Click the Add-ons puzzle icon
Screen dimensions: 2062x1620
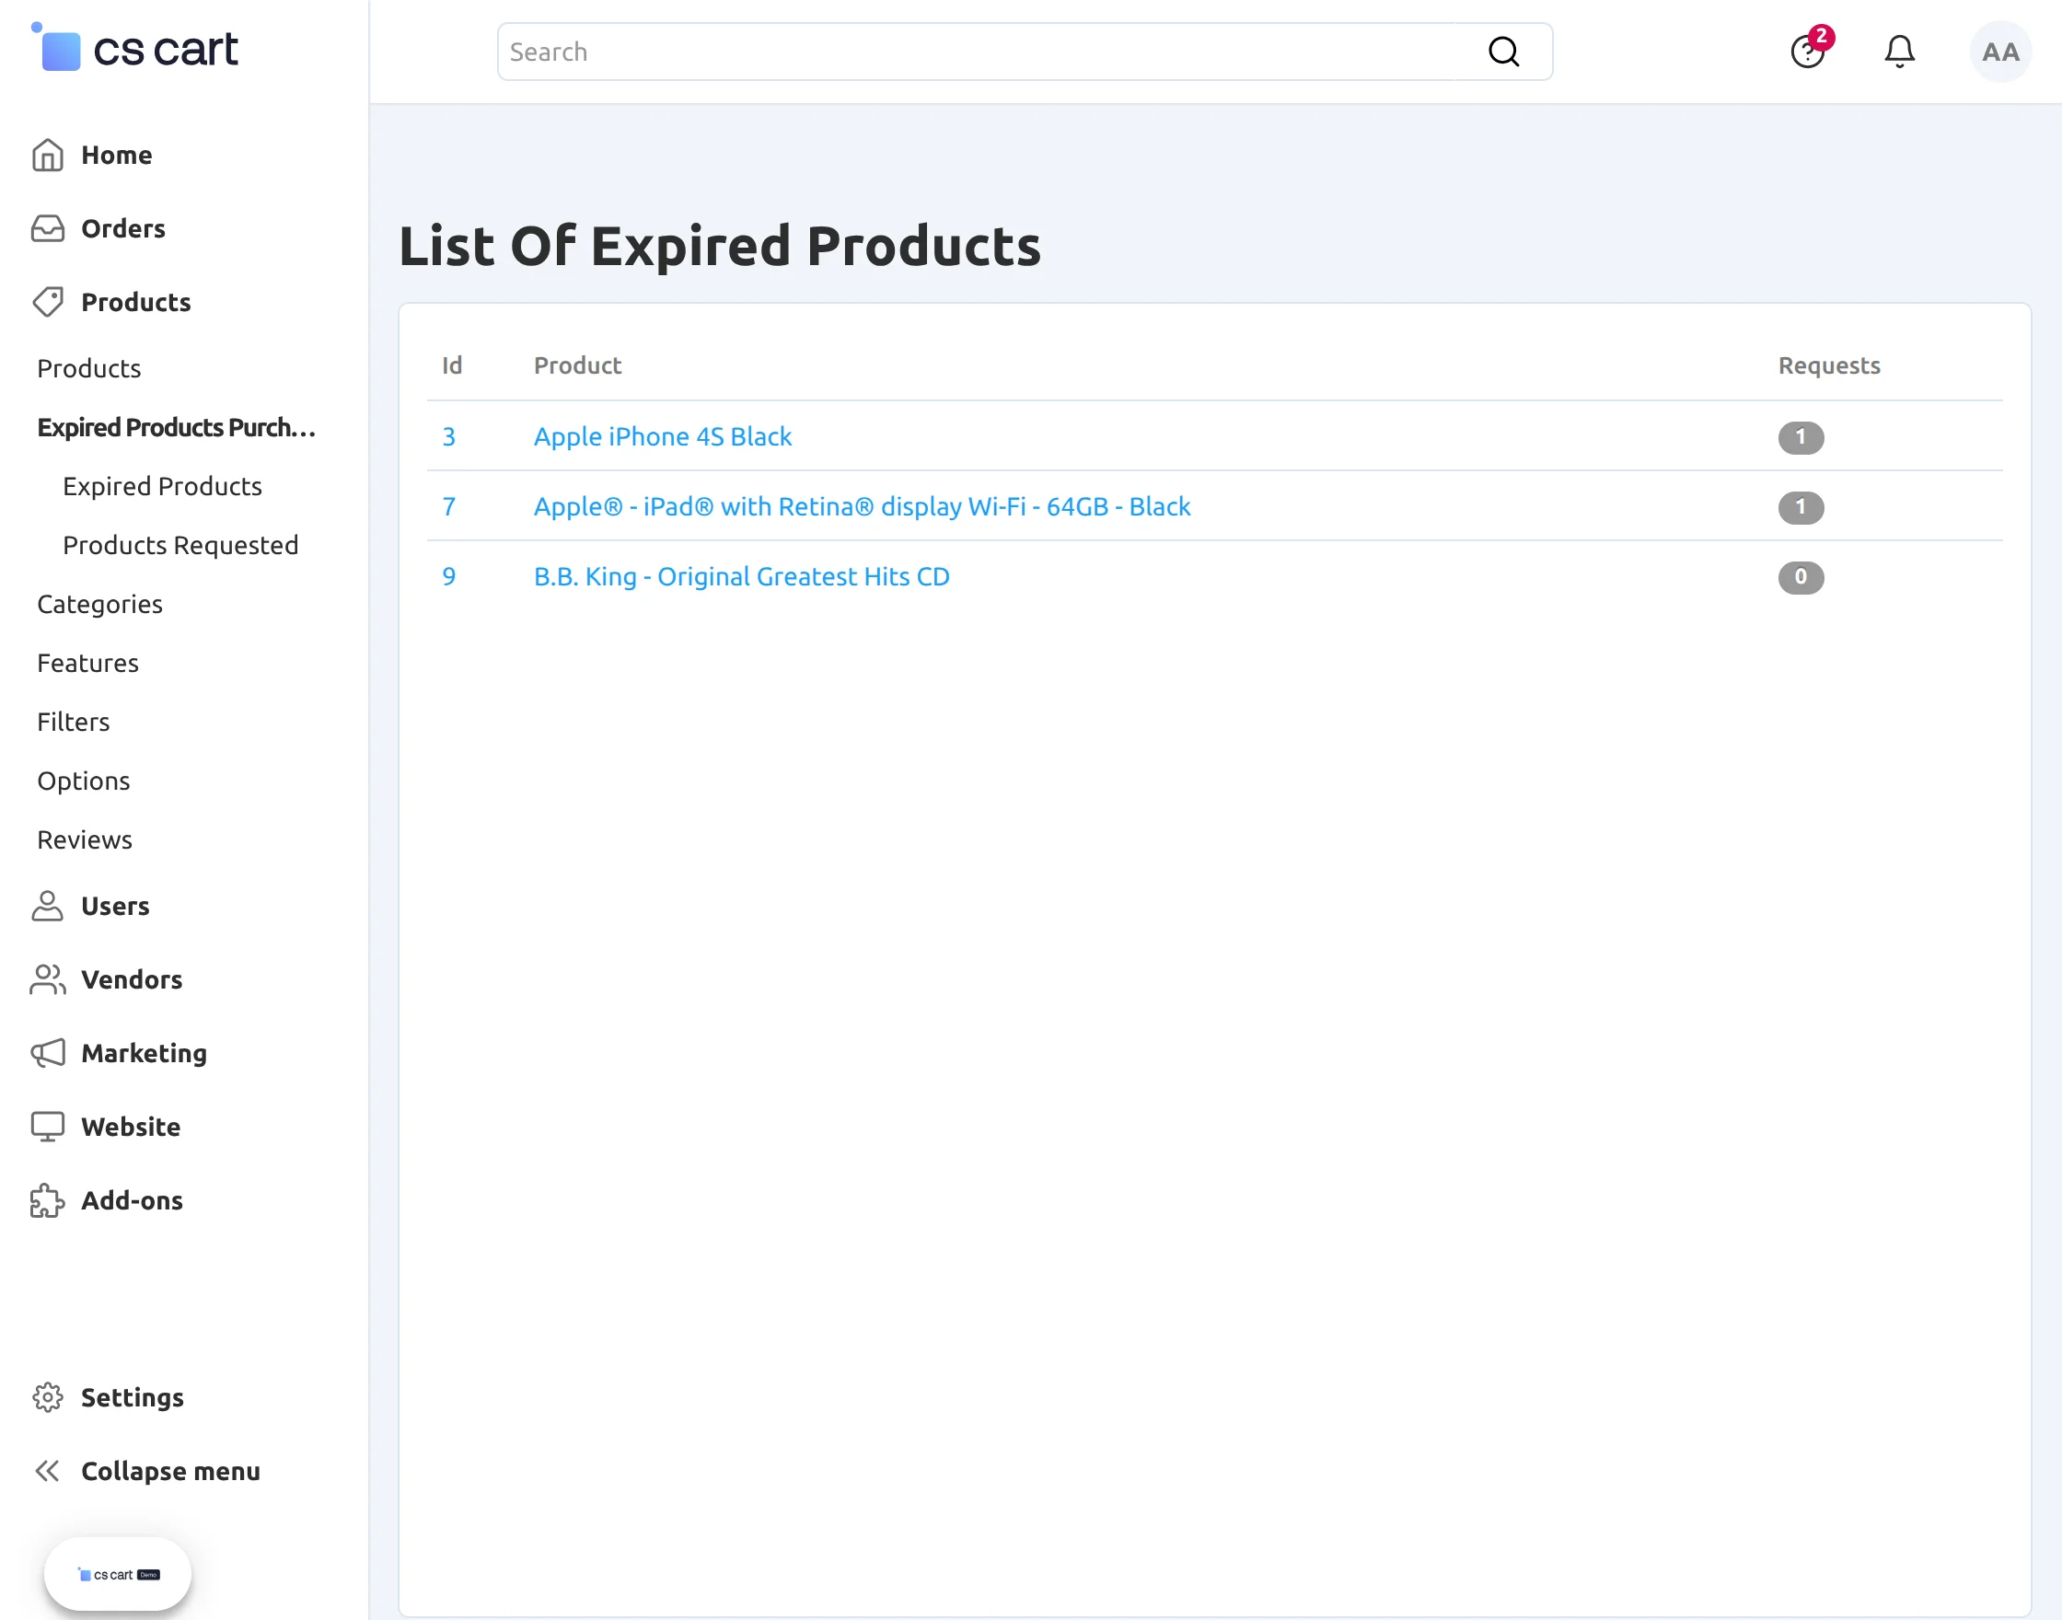tap(48, 1200)
